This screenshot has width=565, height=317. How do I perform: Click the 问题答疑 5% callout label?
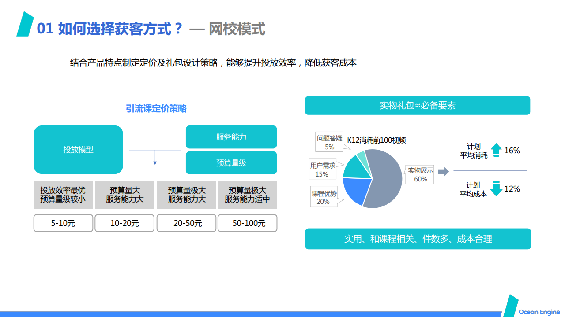(x=329, y=143)
